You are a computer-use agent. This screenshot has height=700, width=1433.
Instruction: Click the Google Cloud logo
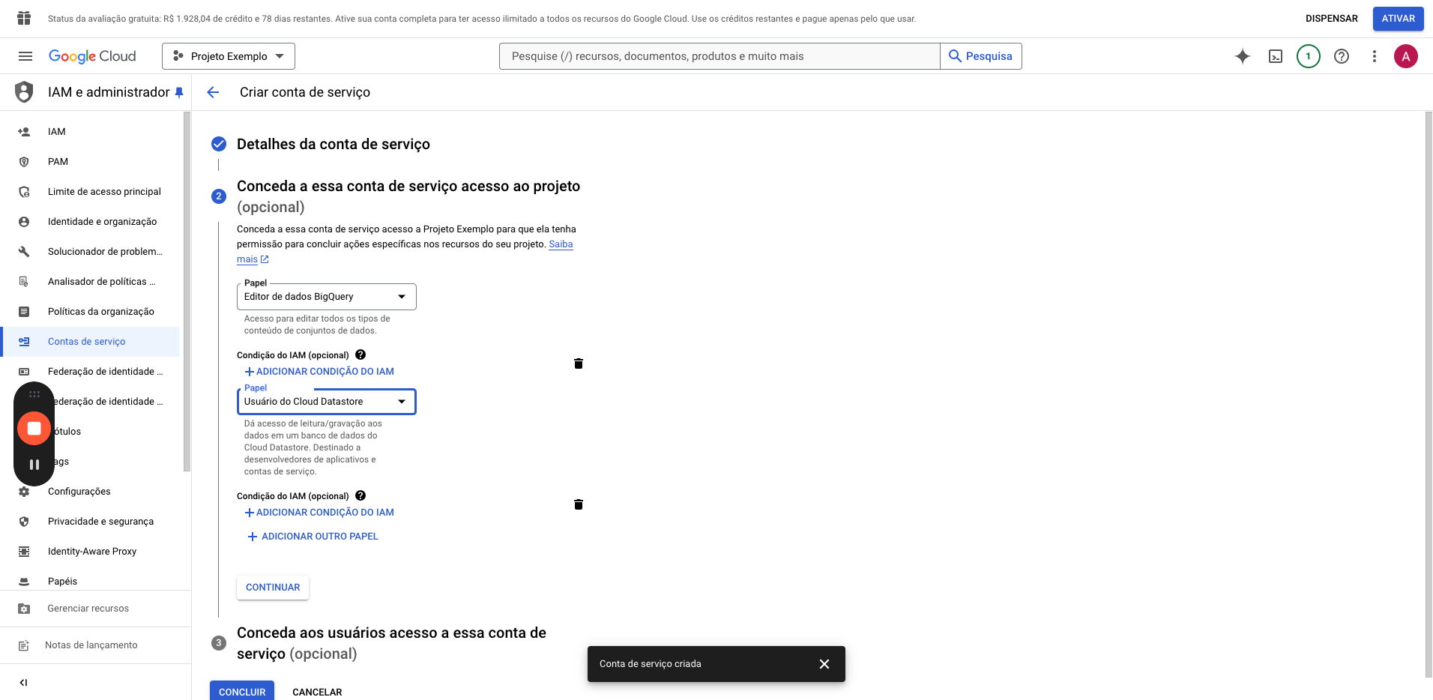92,56
